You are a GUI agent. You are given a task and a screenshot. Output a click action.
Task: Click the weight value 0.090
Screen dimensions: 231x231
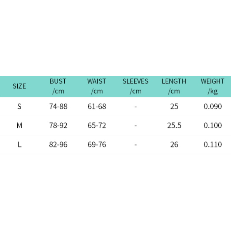click(x=213, y=106)
